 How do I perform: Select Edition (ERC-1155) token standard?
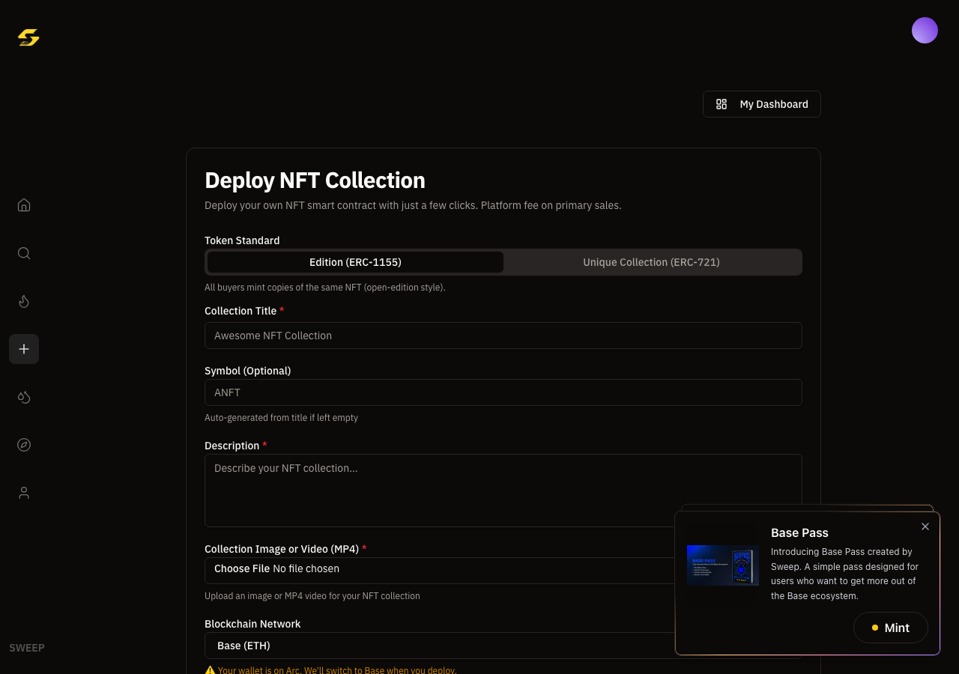[355, 262]
